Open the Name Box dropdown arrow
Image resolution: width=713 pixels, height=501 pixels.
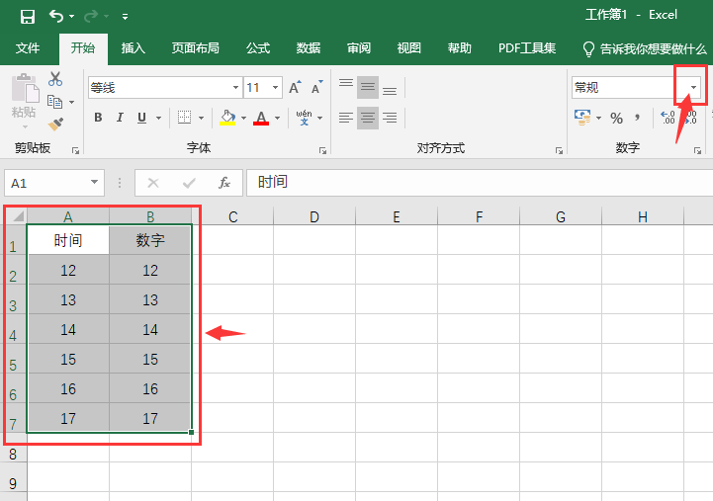95,182
